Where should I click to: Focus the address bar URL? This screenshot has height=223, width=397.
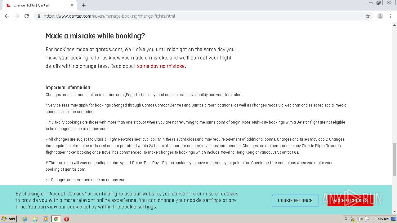[109, 16]
